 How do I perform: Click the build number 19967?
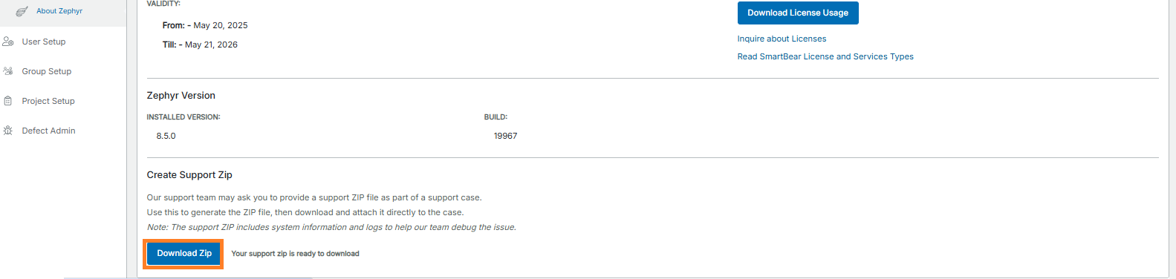[505, 136]
